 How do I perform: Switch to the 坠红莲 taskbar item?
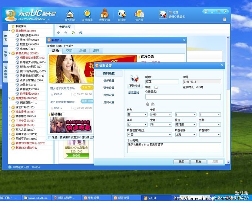click(156, 198)
